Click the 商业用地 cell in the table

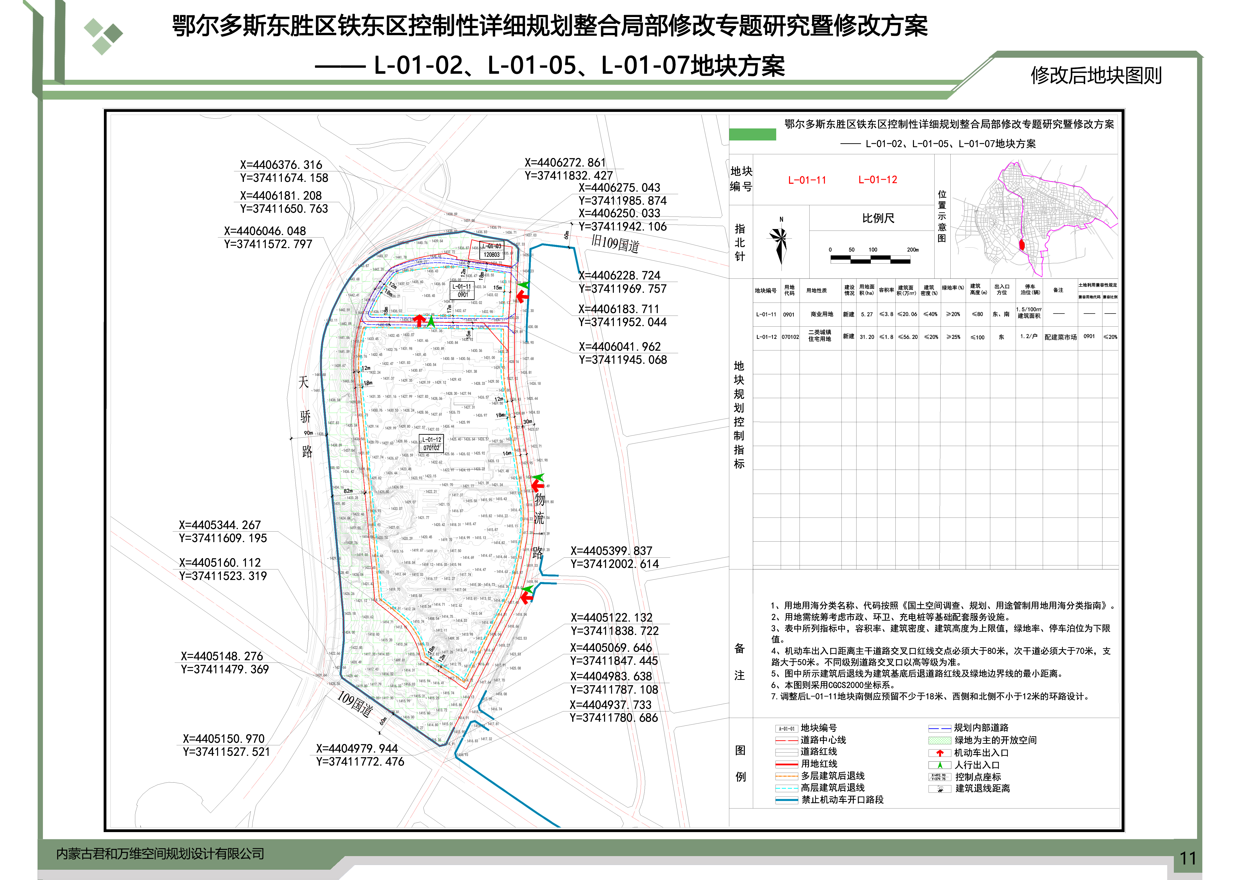point(821,314)
